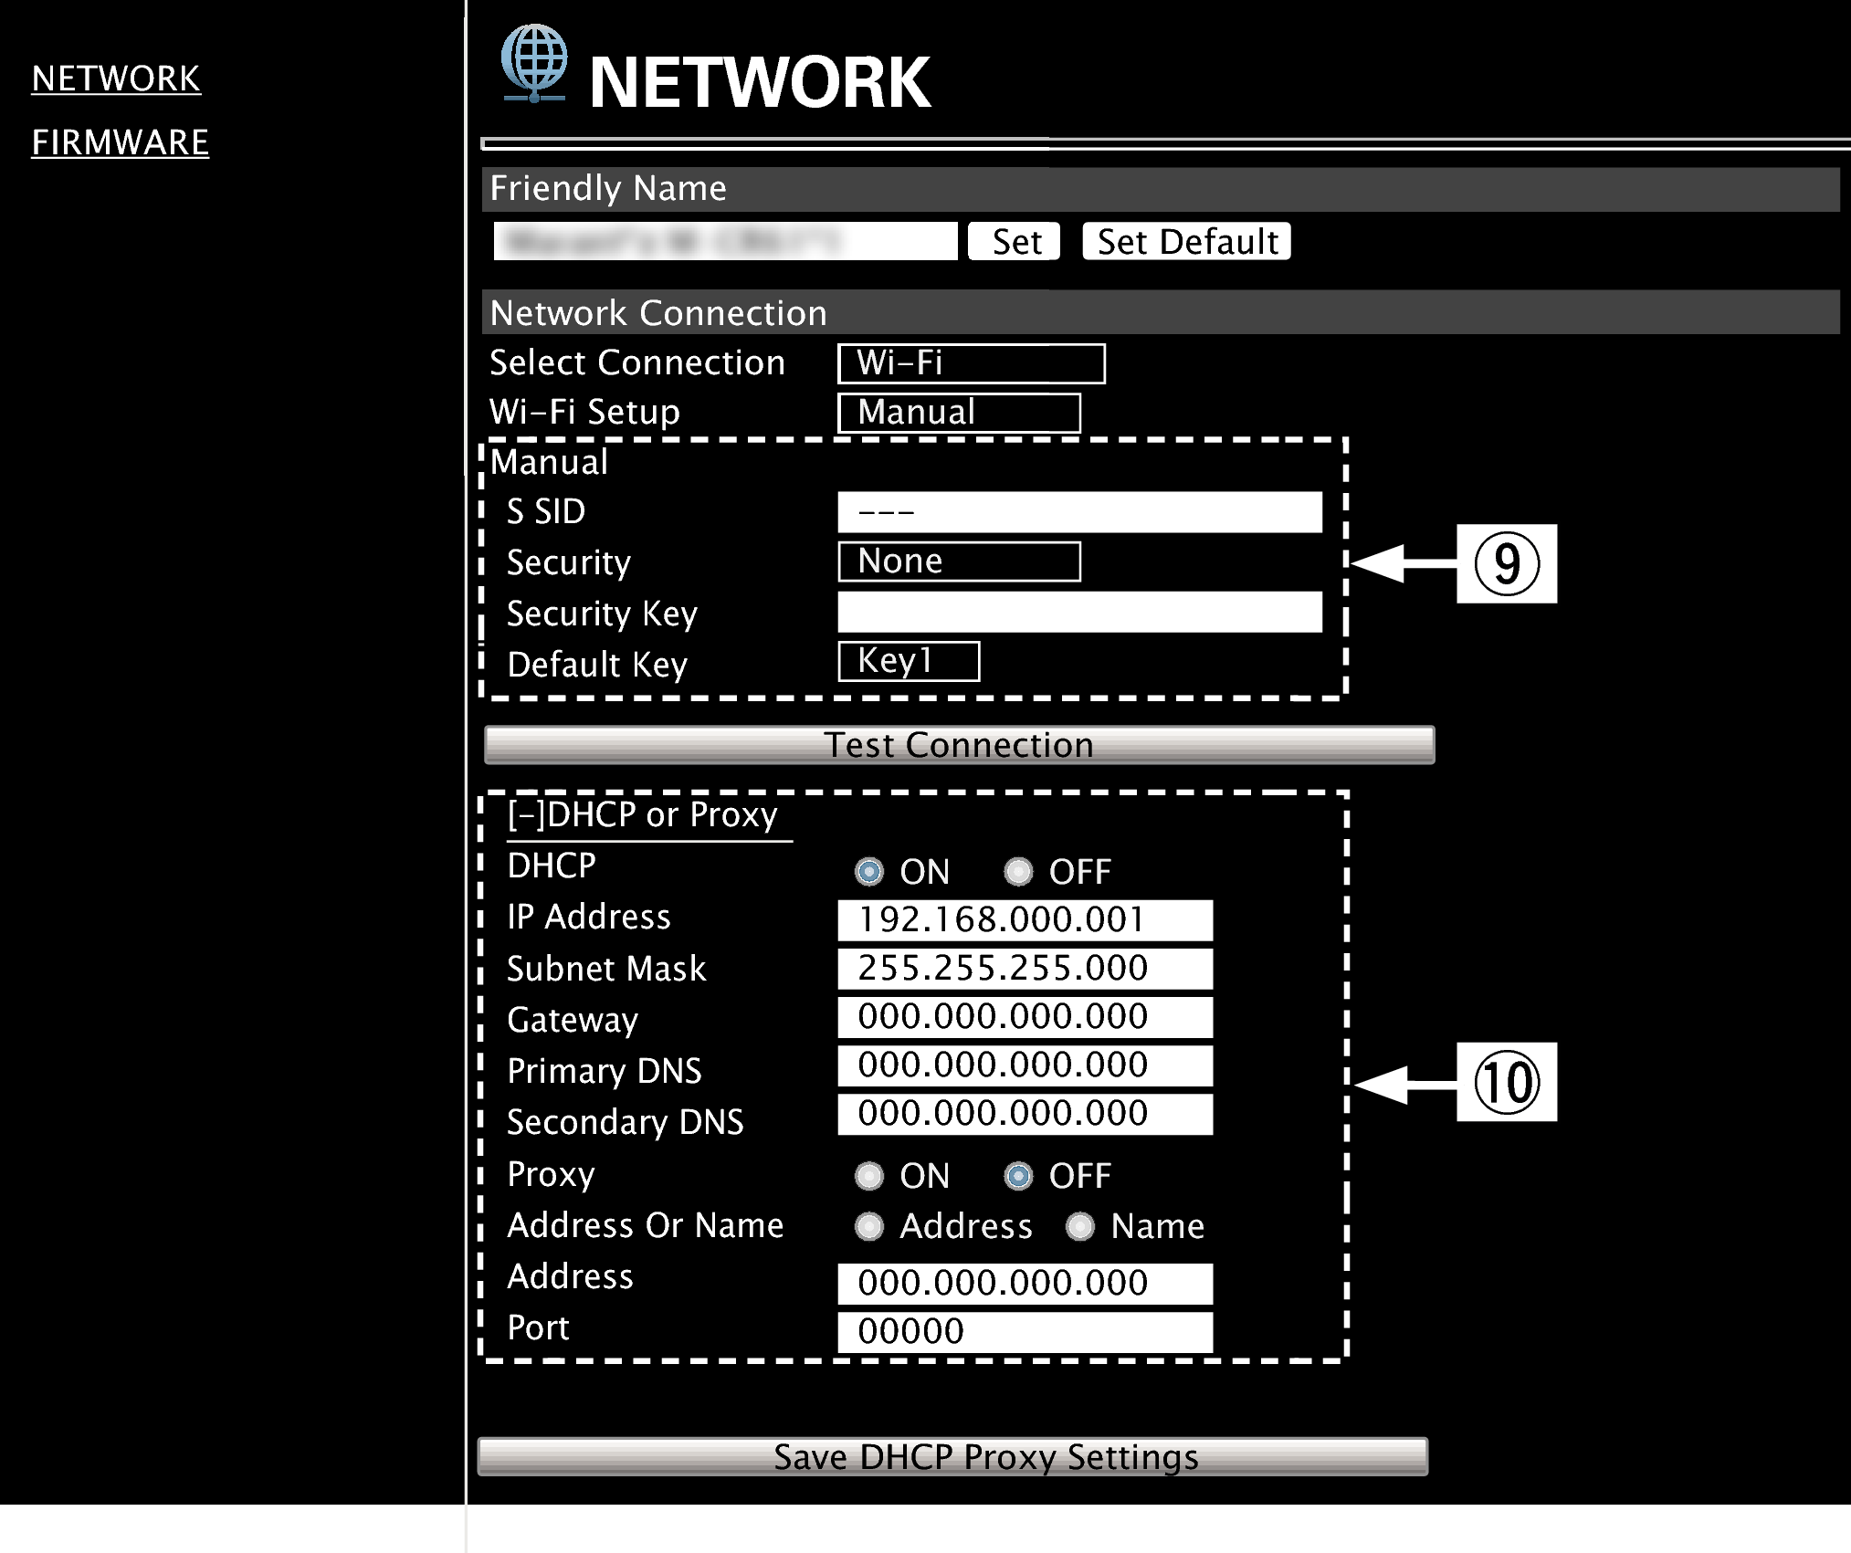Open the Select Connection dropdown

(x=971, y=363)
